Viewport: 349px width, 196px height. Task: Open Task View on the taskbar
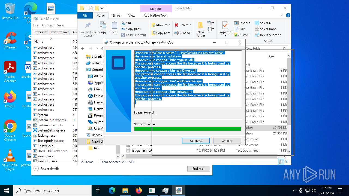click(x=98, y=191)
